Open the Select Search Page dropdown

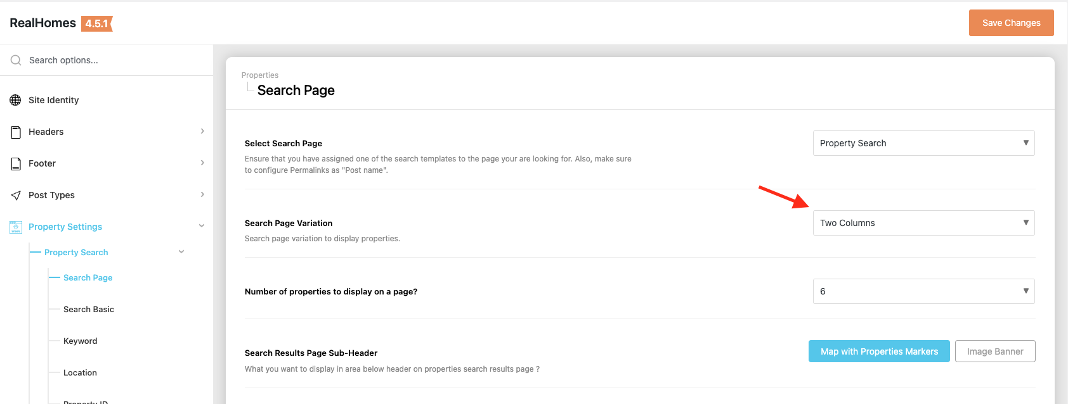point(923,143)
